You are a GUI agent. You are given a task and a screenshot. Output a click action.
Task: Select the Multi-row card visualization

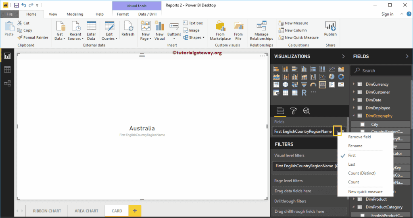[332, 84]
